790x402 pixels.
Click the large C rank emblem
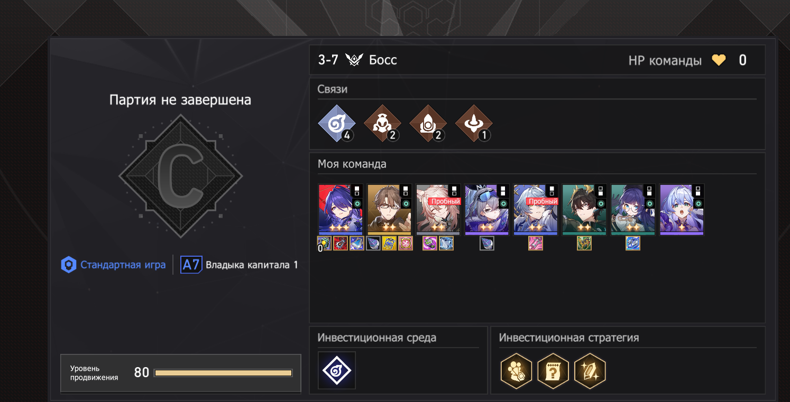180,176
